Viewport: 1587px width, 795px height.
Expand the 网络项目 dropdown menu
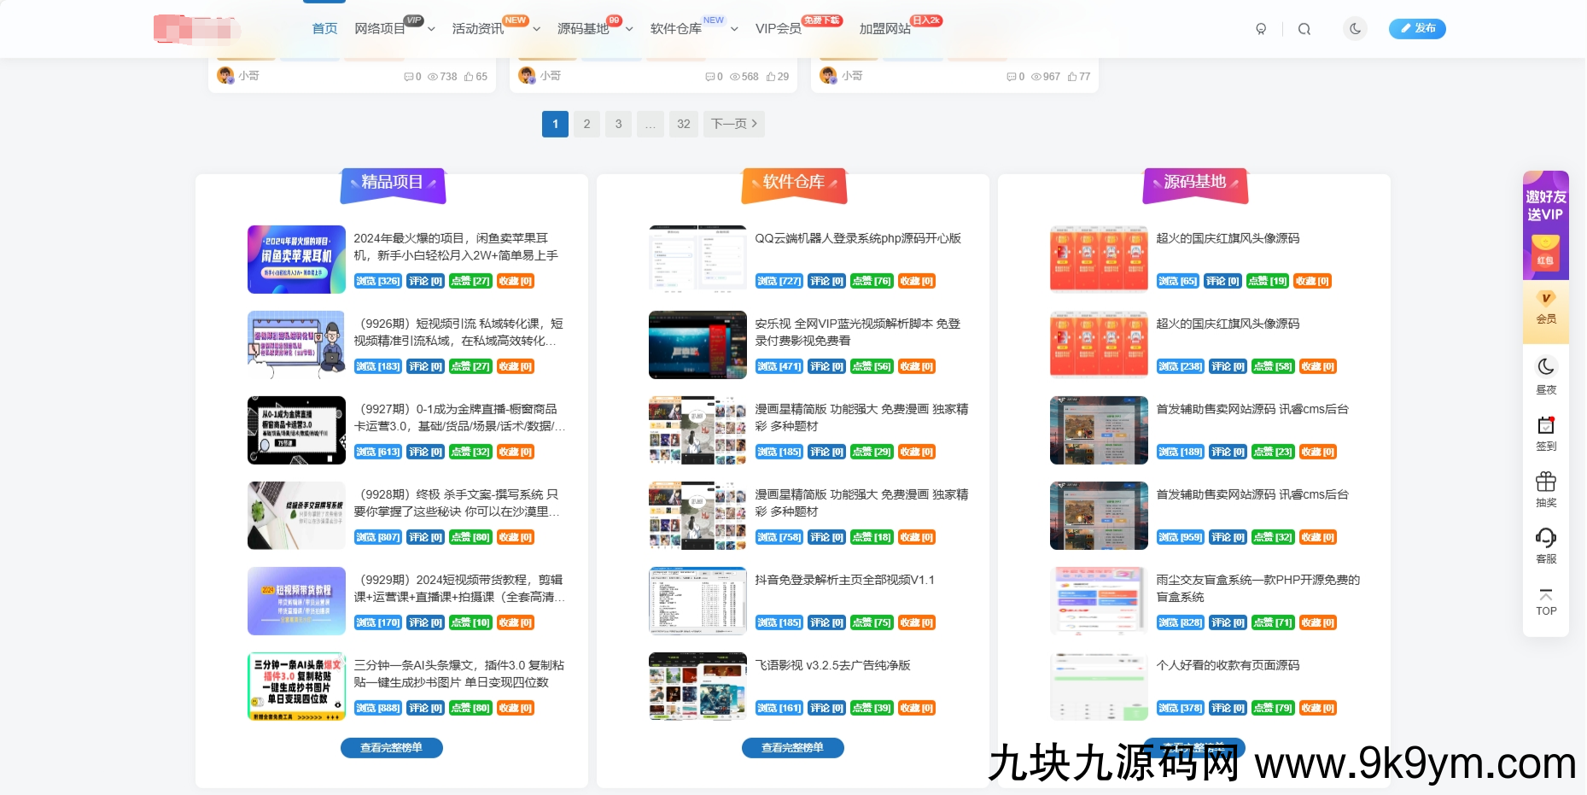(394, 29)
